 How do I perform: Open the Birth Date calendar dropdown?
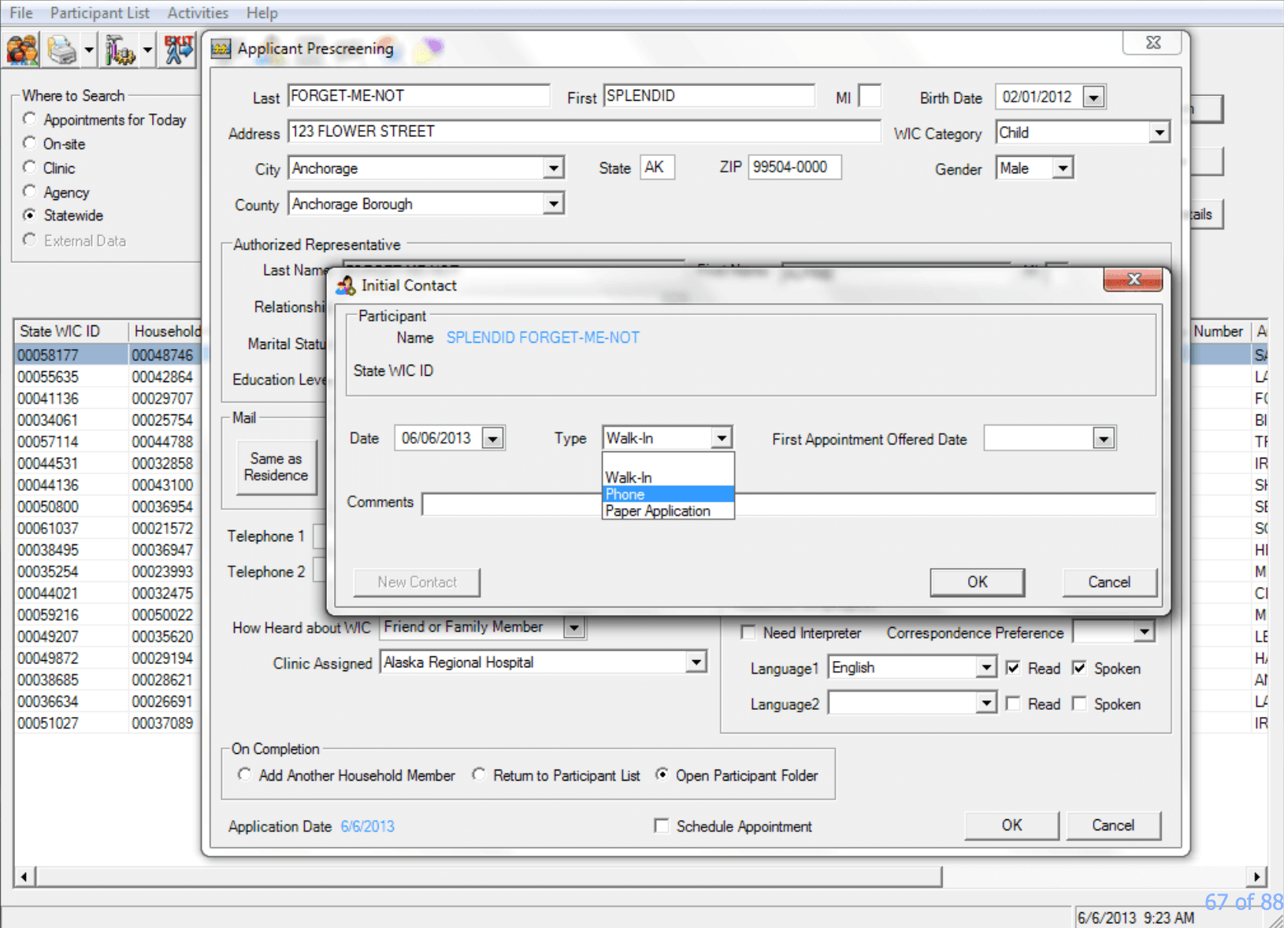pos(1094,96)
